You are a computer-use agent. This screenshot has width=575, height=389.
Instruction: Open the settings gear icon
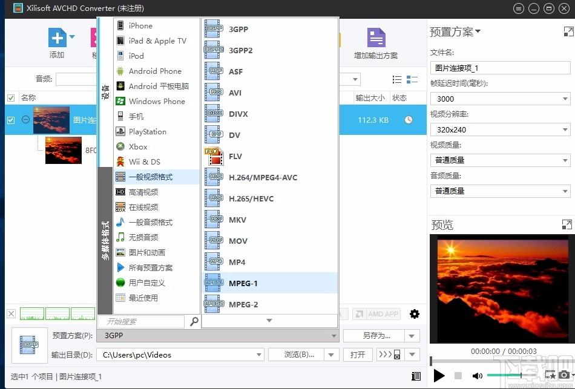415,314
